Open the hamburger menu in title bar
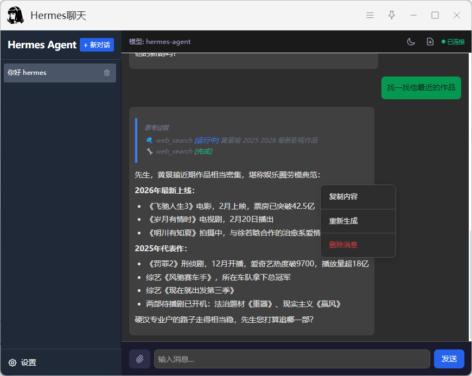The height and width of the screenshot is (376, 472). pyautogui.click(x=370, y=15)
